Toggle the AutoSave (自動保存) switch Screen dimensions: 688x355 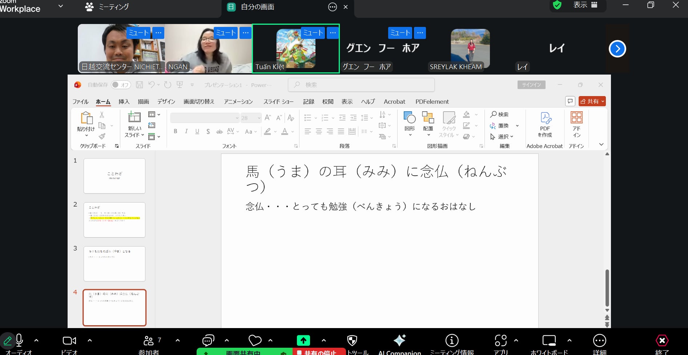121,85
